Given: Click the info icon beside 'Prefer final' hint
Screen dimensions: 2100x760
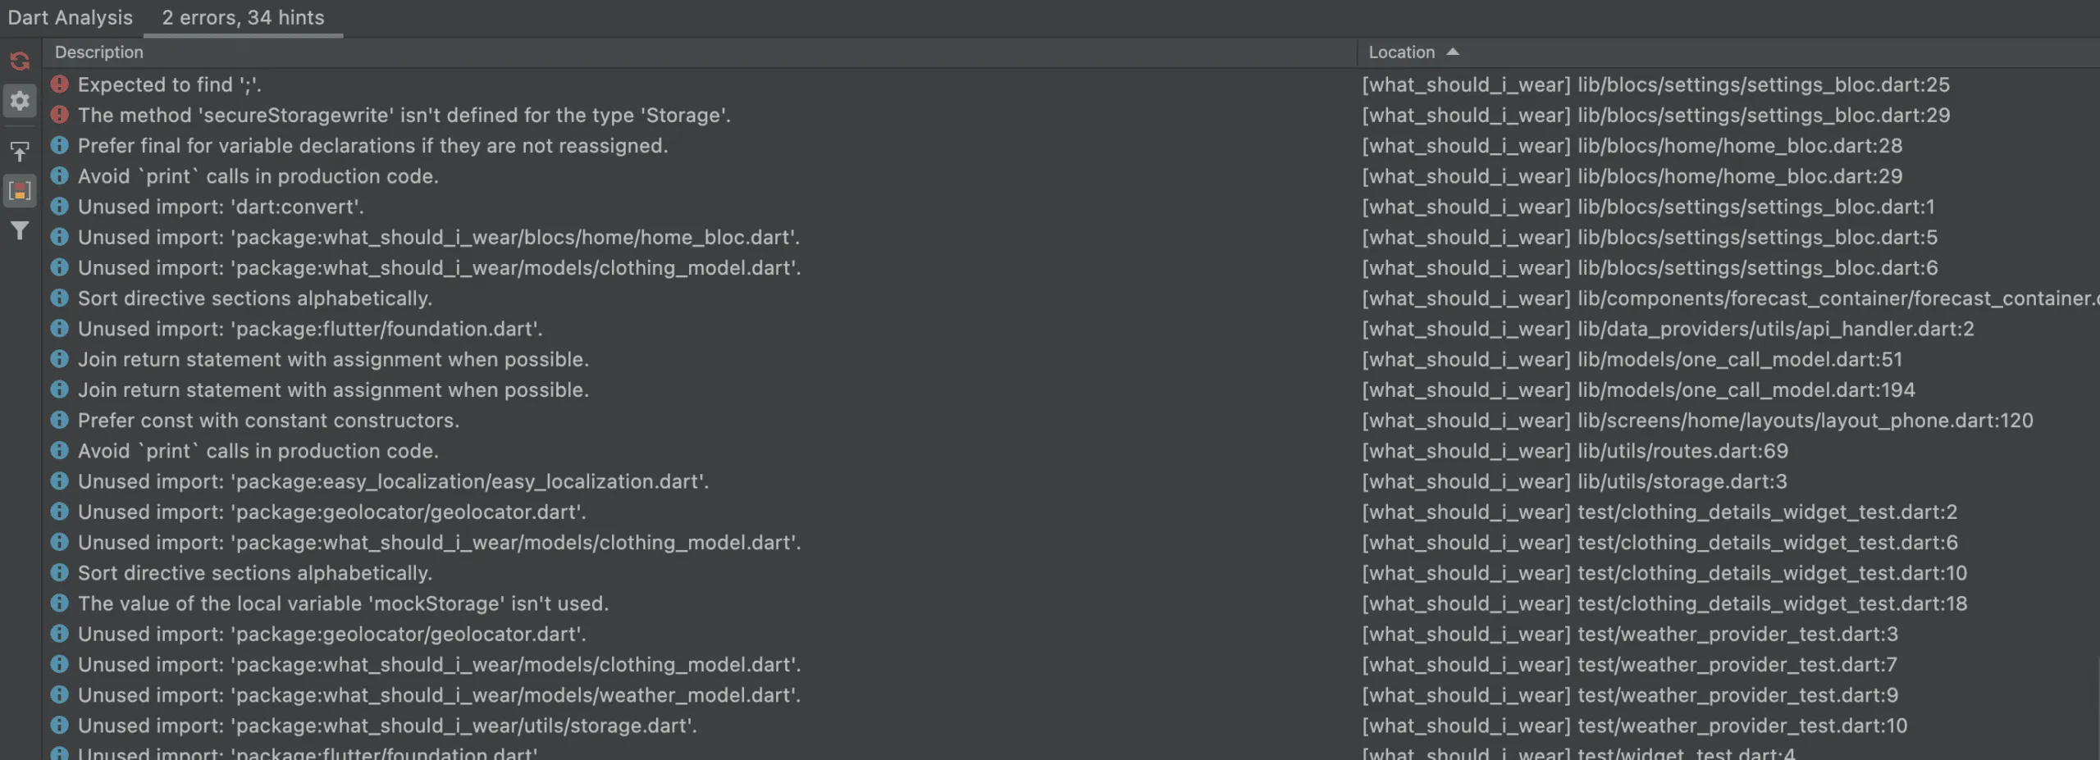Looking at the screenshot, I should point(59,145).
